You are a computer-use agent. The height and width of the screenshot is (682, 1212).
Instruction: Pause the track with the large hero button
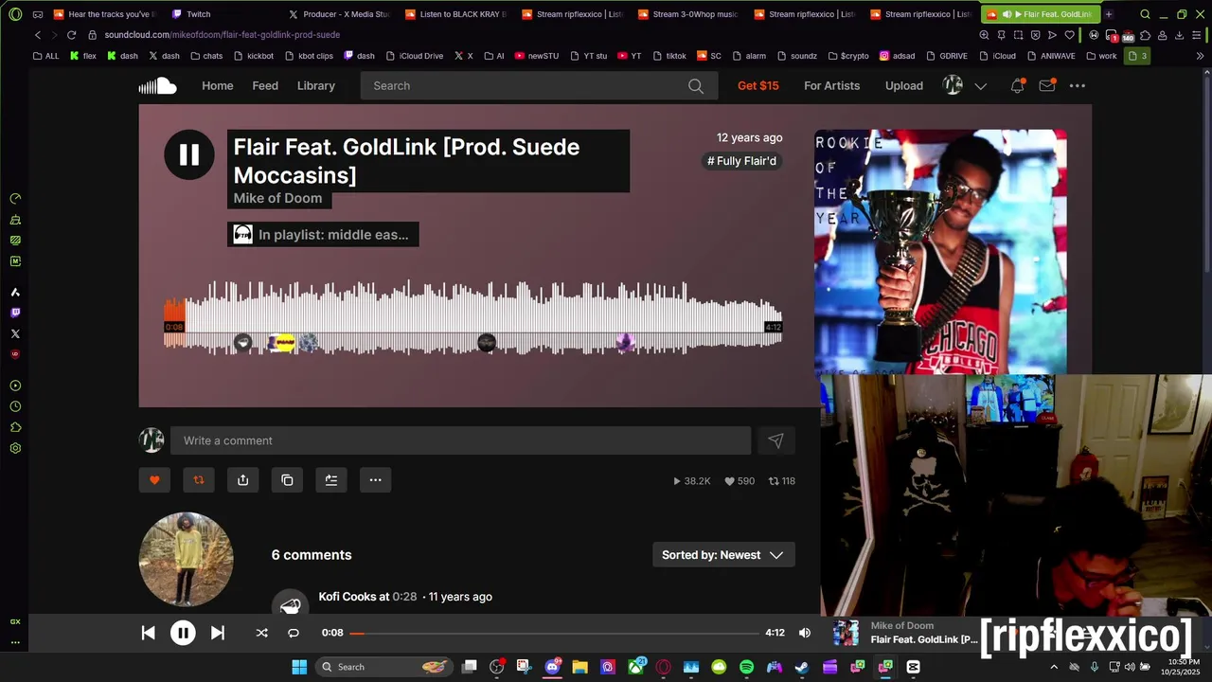[189, 154]
